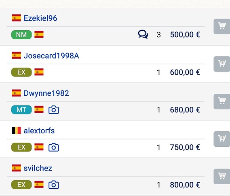Add Dwynne1982's 680,00 € offer to cart

222,101
